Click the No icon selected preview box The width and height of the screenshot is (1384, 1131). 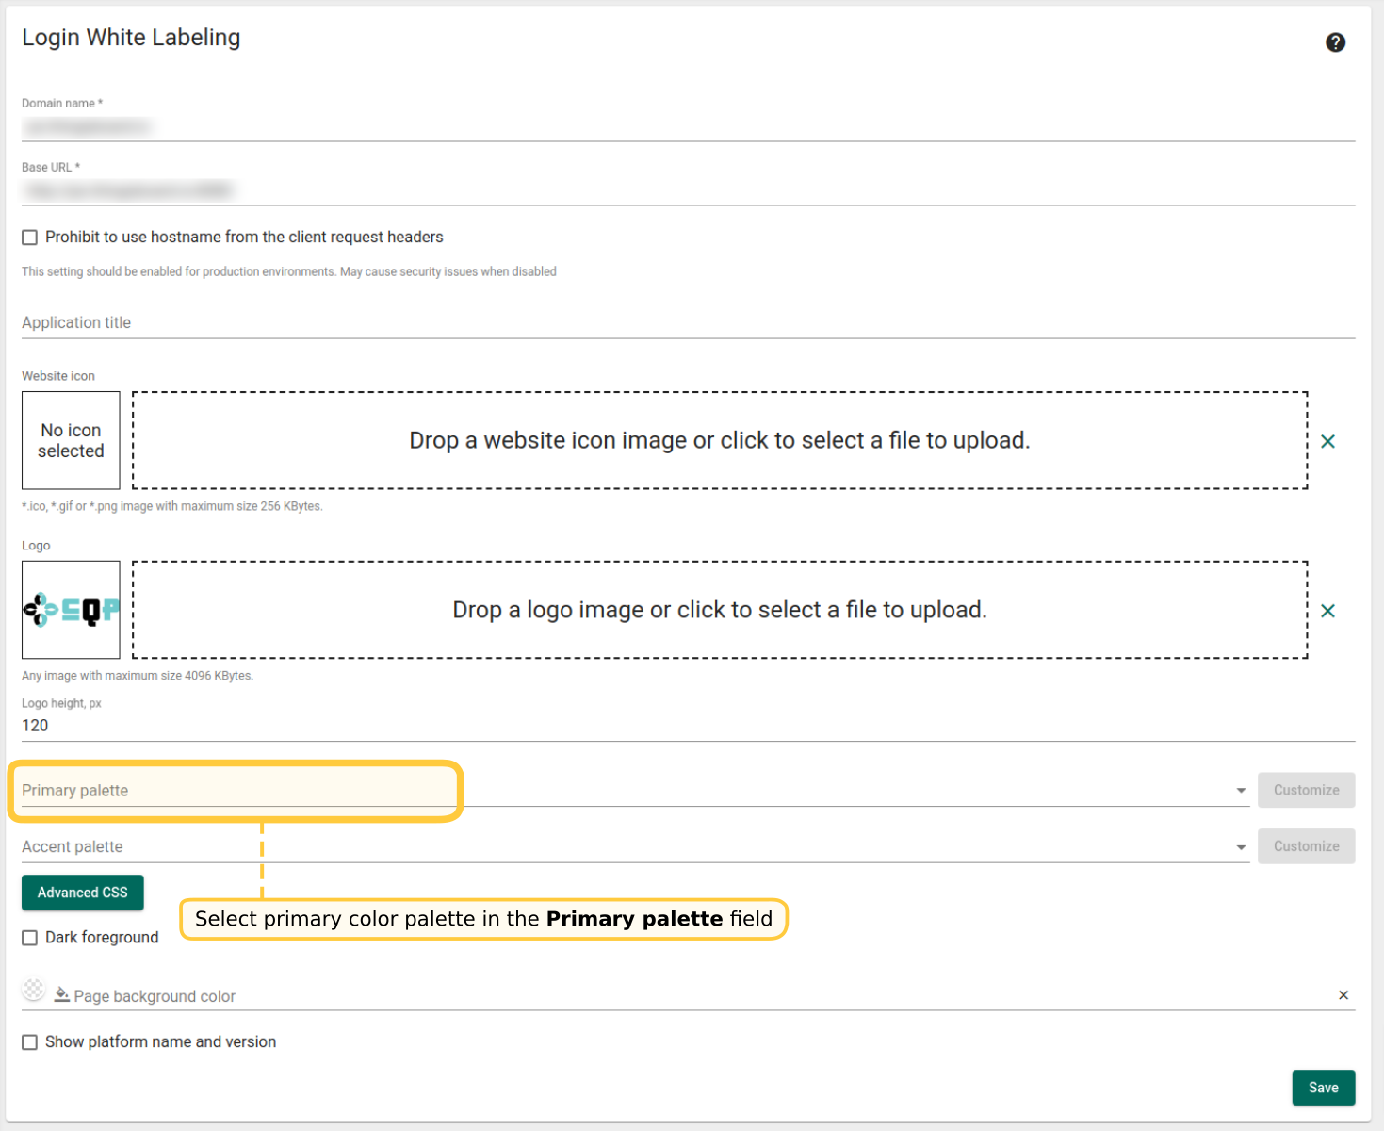tap(71, 440)
